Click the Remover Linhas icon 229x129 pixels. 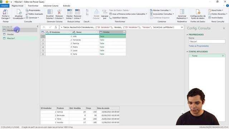pos(77,12)
